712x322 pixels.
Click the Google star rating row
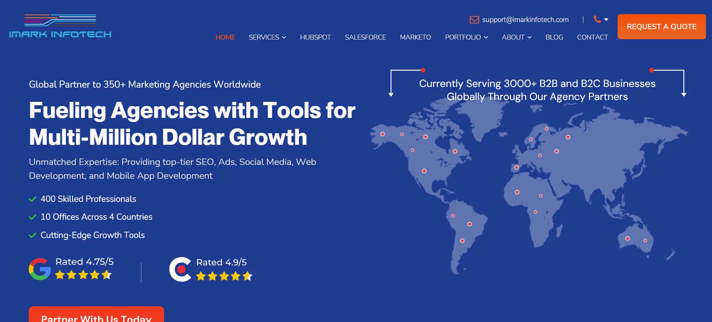point(83,275)
